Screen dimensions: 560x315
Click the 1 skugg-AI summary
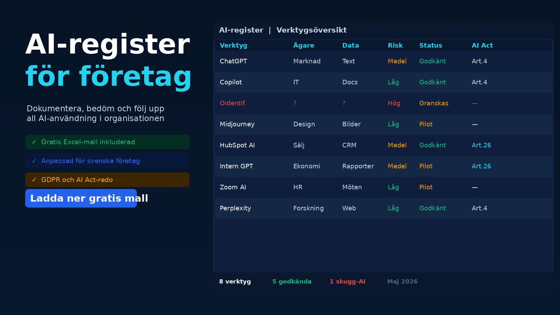[x=348, y=281]
